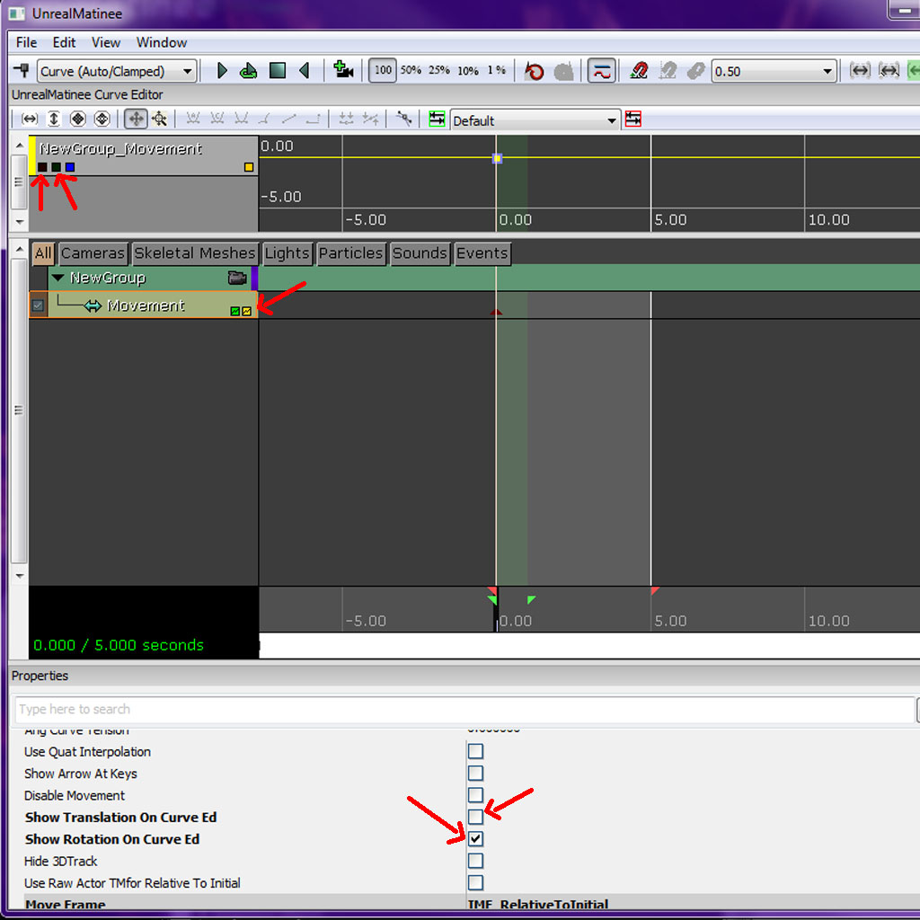This screenshot has width=920, height=920.
Task: Open the View menu
Action: click(x=106, y=43)
